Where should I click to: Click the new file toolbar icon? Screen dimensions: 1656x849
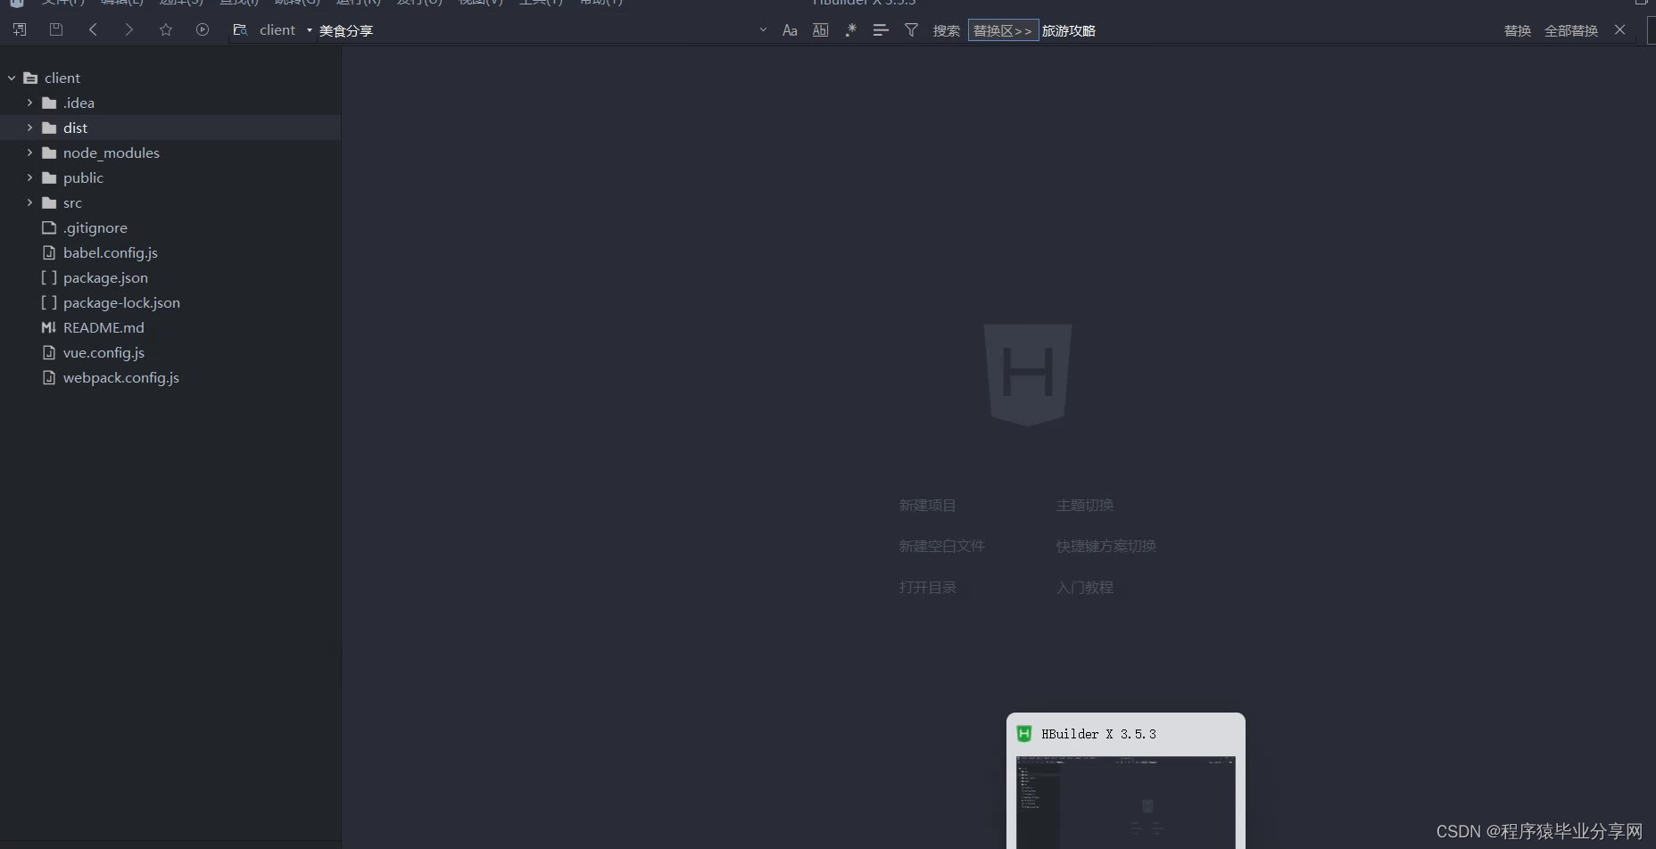(x=20, y=29)
